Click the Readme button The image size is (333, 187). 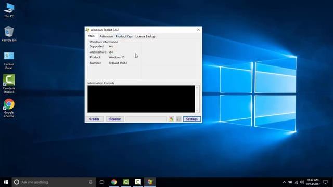[115, 119]
